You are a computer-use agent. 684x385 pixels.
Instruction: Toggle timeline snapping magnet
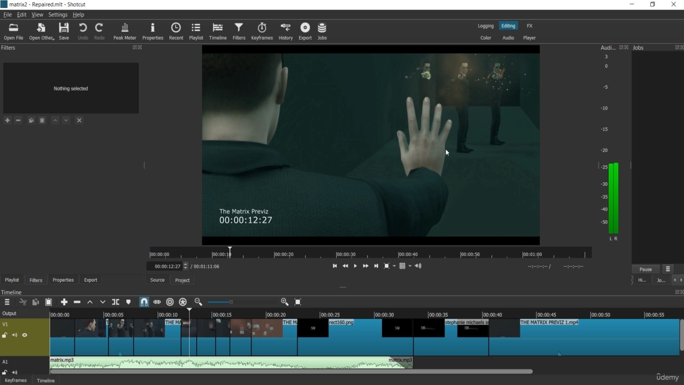144,302
